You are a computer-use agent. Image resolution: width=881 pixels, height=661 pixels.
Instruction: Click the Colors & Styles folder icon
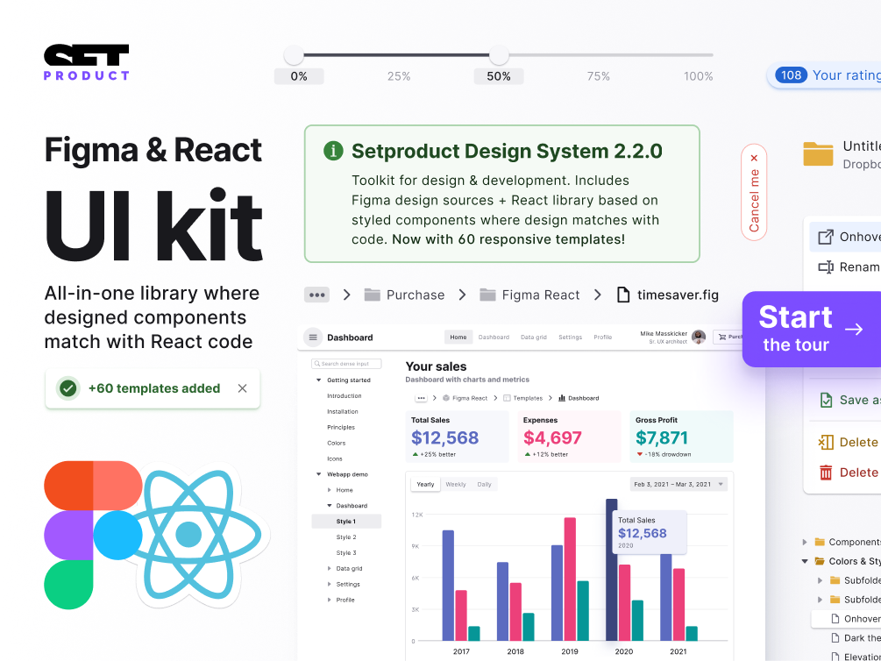point(820,561)
